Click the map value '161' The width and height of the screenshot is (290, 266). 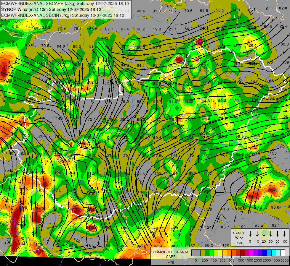click(x=90, y=246)
